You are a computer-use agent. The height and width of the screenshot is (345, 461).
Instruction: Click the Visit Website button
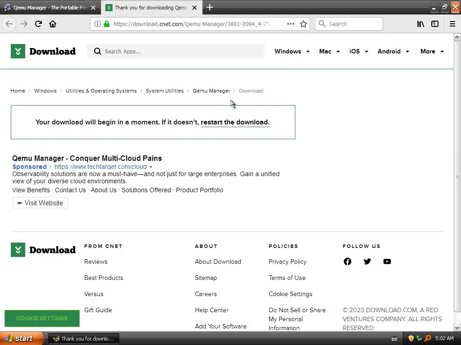tap(40, 203)
